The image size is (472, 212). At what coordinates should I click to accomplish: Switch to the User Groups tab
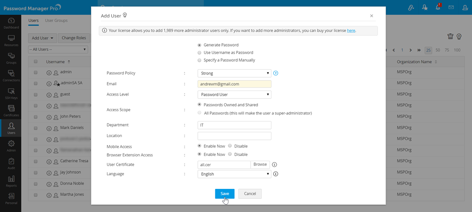[x=56, y=21]
